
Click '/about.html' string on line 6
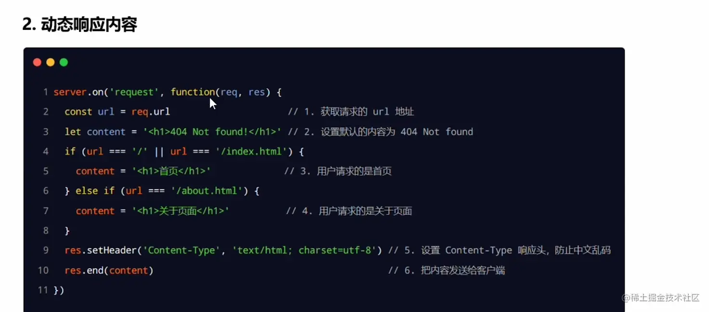tap(206, 191)
